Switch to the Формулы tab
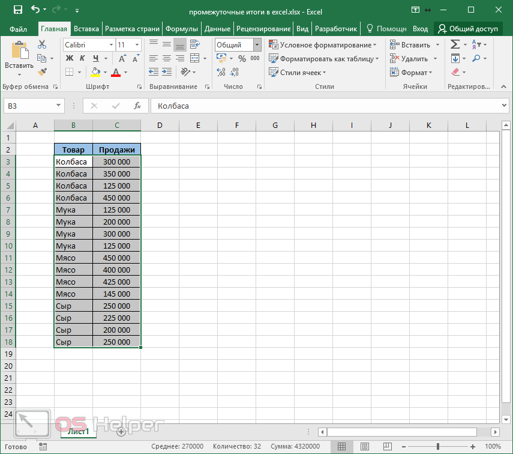513x454 pixels. pos(182,29)
